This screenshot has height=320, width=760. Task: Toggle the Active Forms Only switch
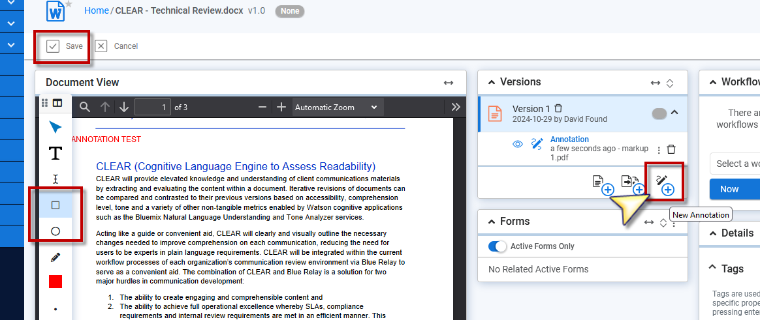coord(498,246)
